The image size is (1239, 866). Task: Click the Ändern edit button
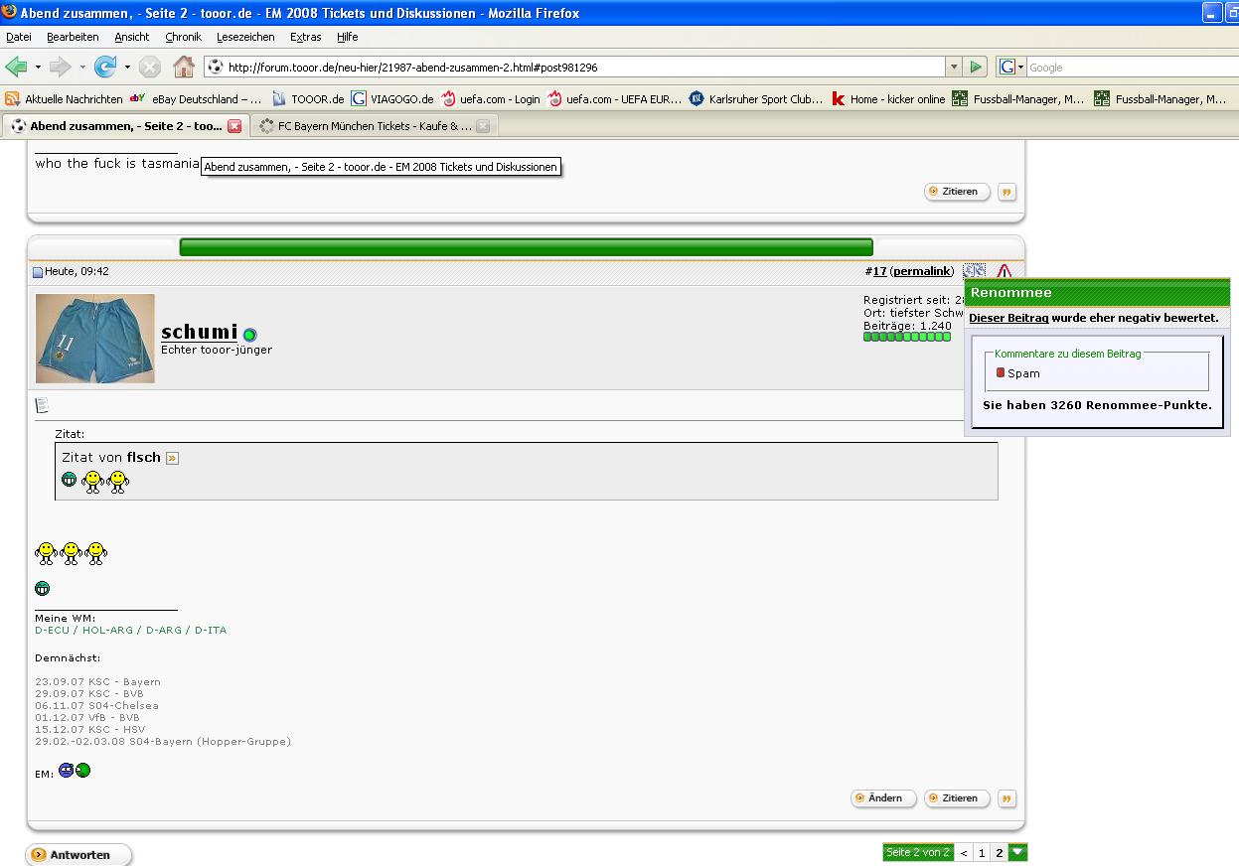coord(883,798)
